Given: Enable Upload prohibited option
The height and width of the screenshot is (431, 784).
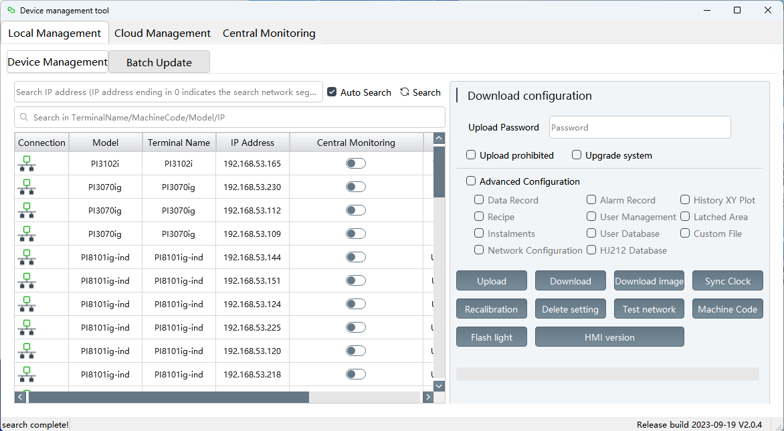Looking at the screenshot, I should tap(471, 155).
